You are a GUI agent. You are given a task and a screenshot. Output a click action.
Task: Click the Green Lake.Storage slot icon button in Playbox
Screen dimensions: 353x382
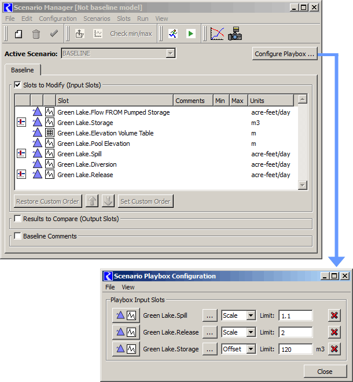click(126, 349)
